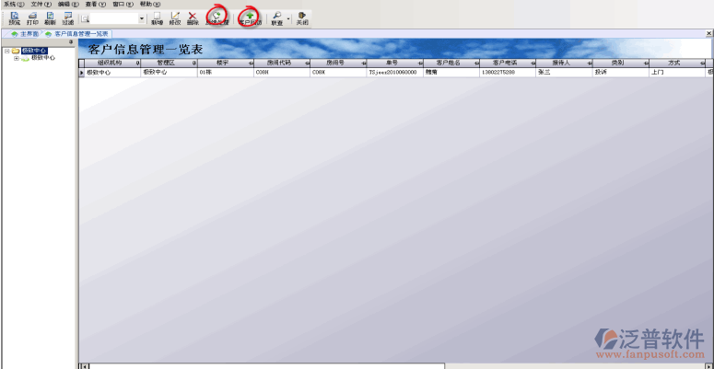Open the toolbar search combo dropdown arrow
Image resolution: width=714 pixels, height=369 pixels.
(x=142, y=18)
